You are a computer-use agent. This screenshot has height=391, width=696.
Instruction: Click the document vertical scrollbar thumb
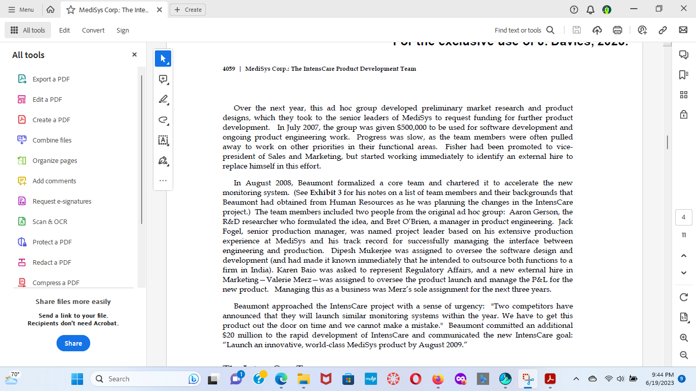tap(667, 142)
